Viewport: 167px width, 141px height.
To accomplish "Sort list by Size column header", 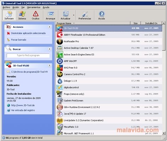I will (136, 23).
